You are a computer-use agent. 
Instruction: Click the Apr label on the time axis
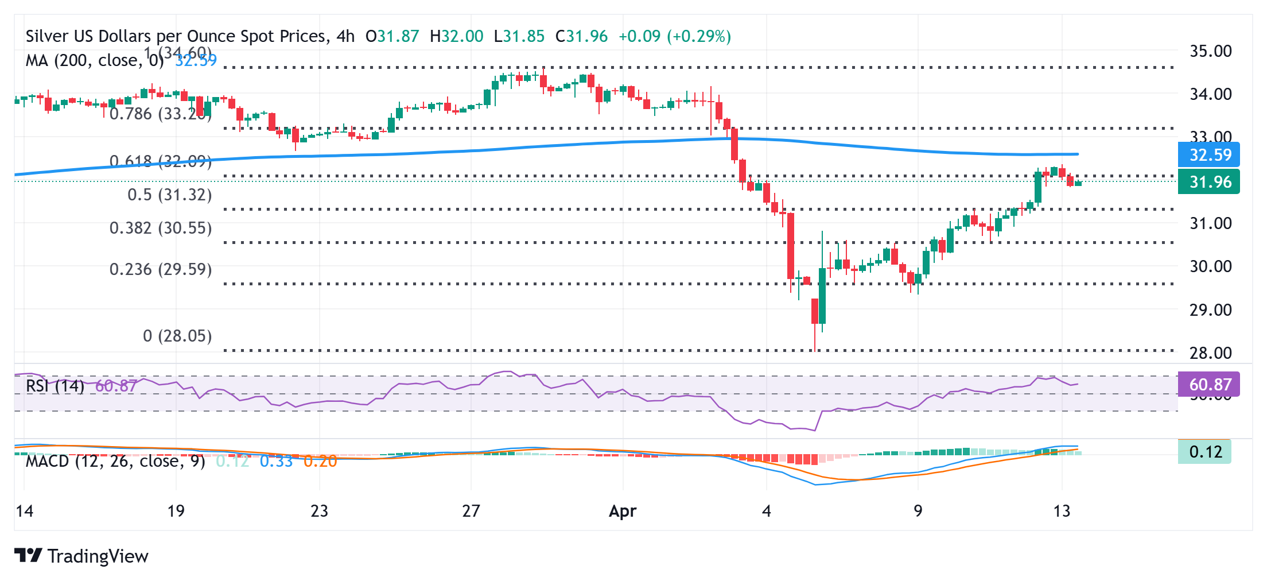[x=623, y=511]
